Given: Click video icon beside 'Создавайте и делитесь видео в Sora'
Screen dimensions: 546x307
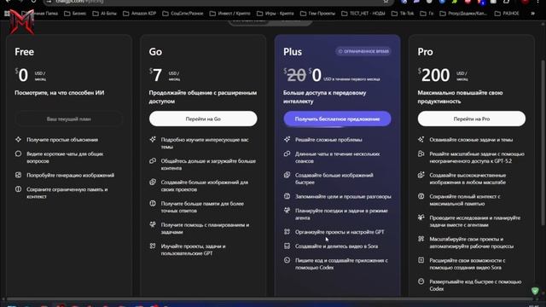Looking at the screenshot, I should click(x=287, y=246).
